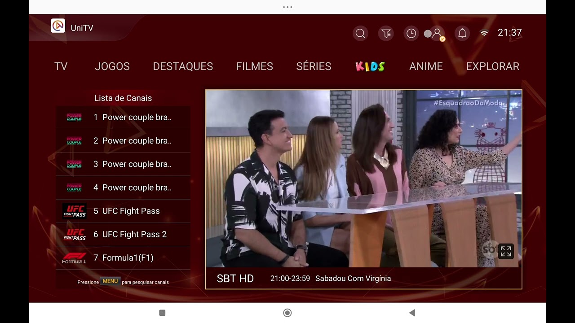Viewport: 575px width, 323px height.
Task: Tap the Android home circle button
Action: pos(287,313)
